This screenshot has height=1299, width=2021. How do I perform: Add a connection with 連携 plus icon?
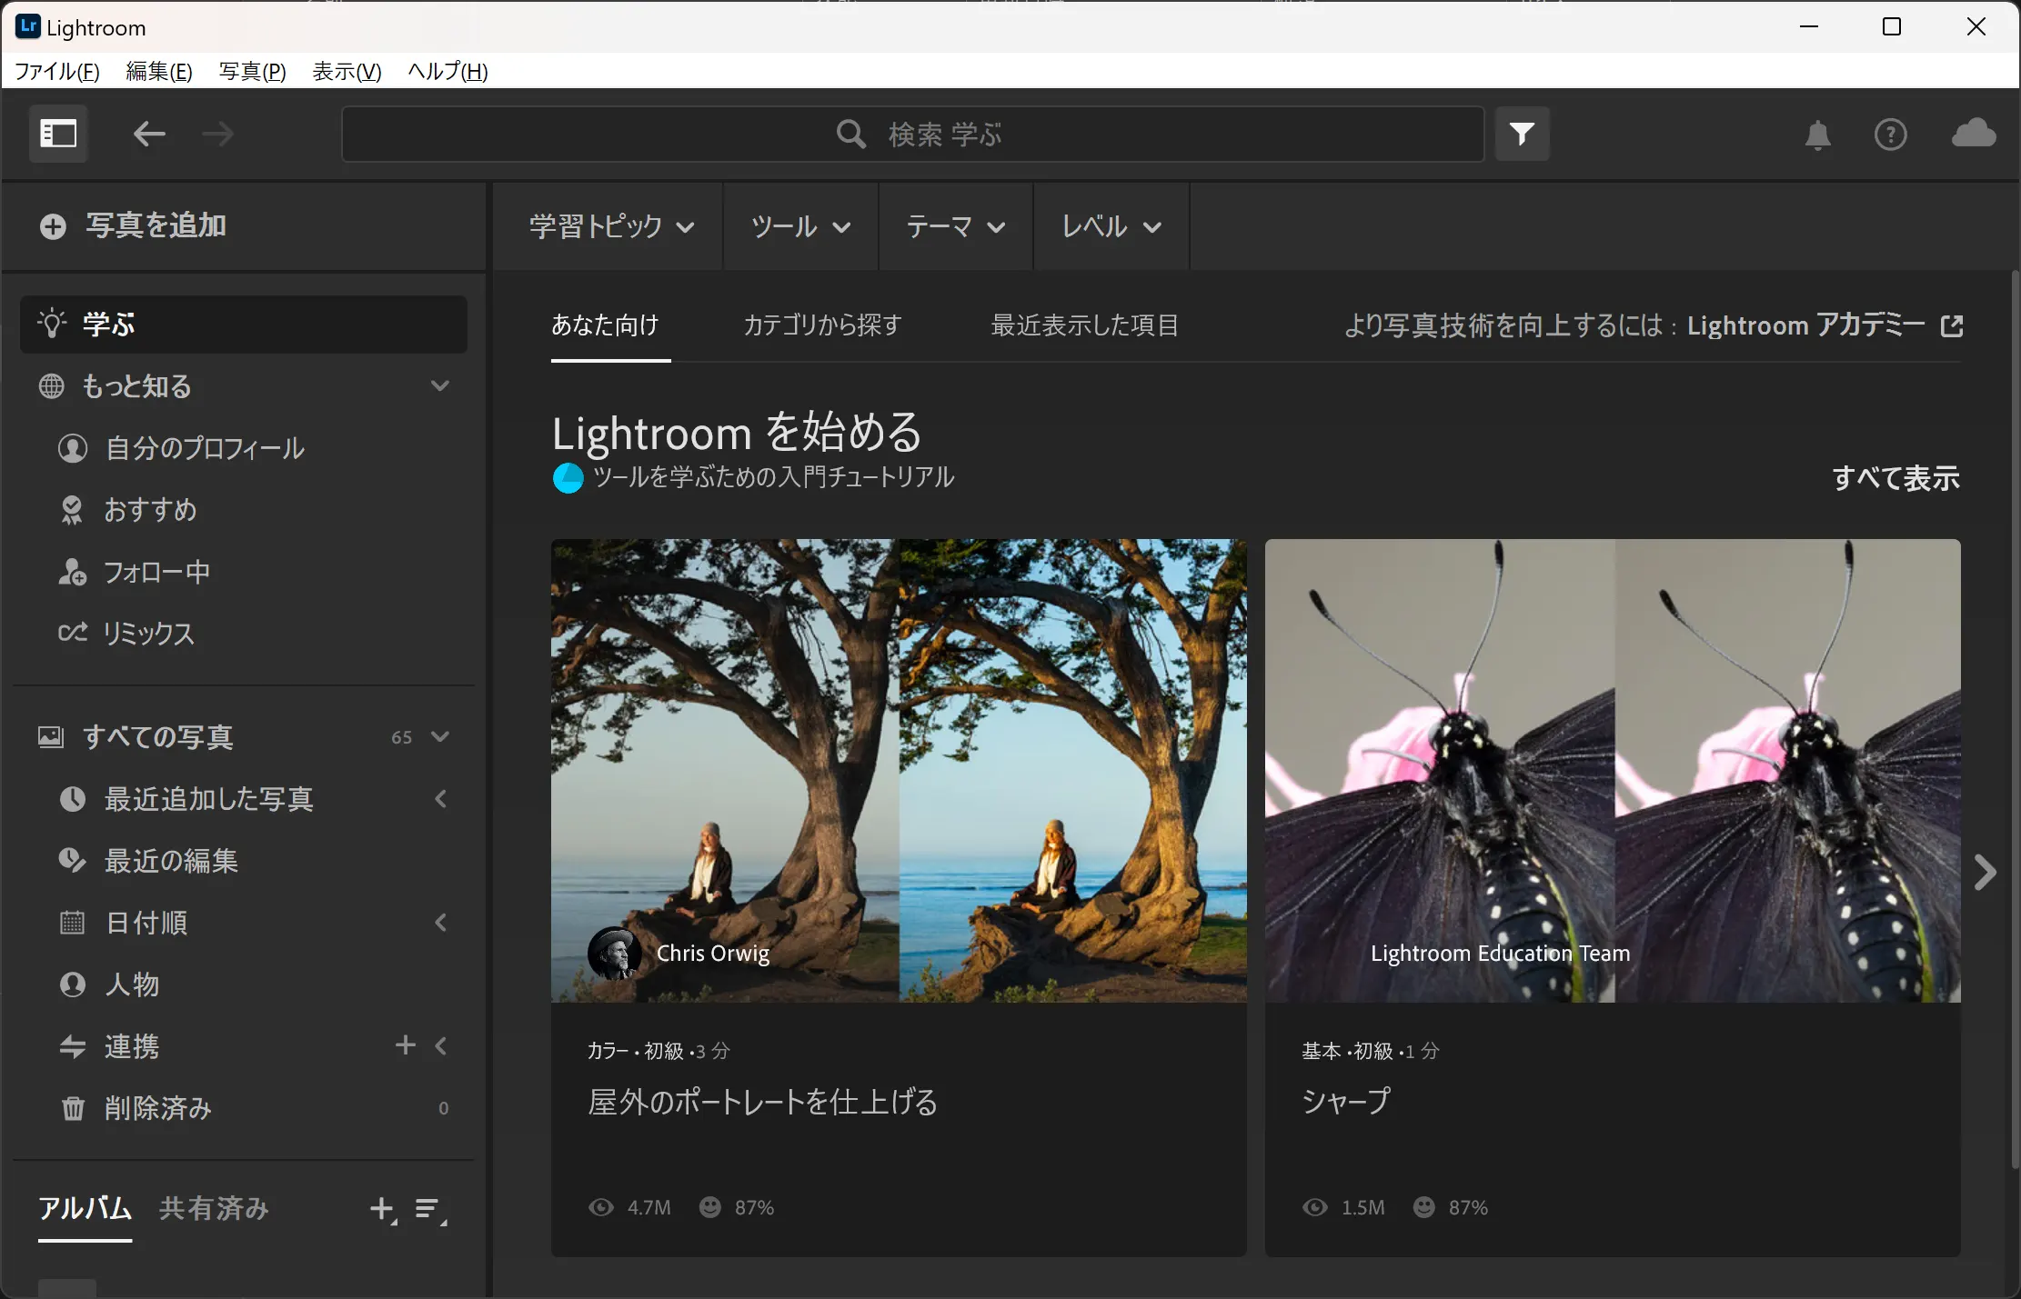point(406,1044)
